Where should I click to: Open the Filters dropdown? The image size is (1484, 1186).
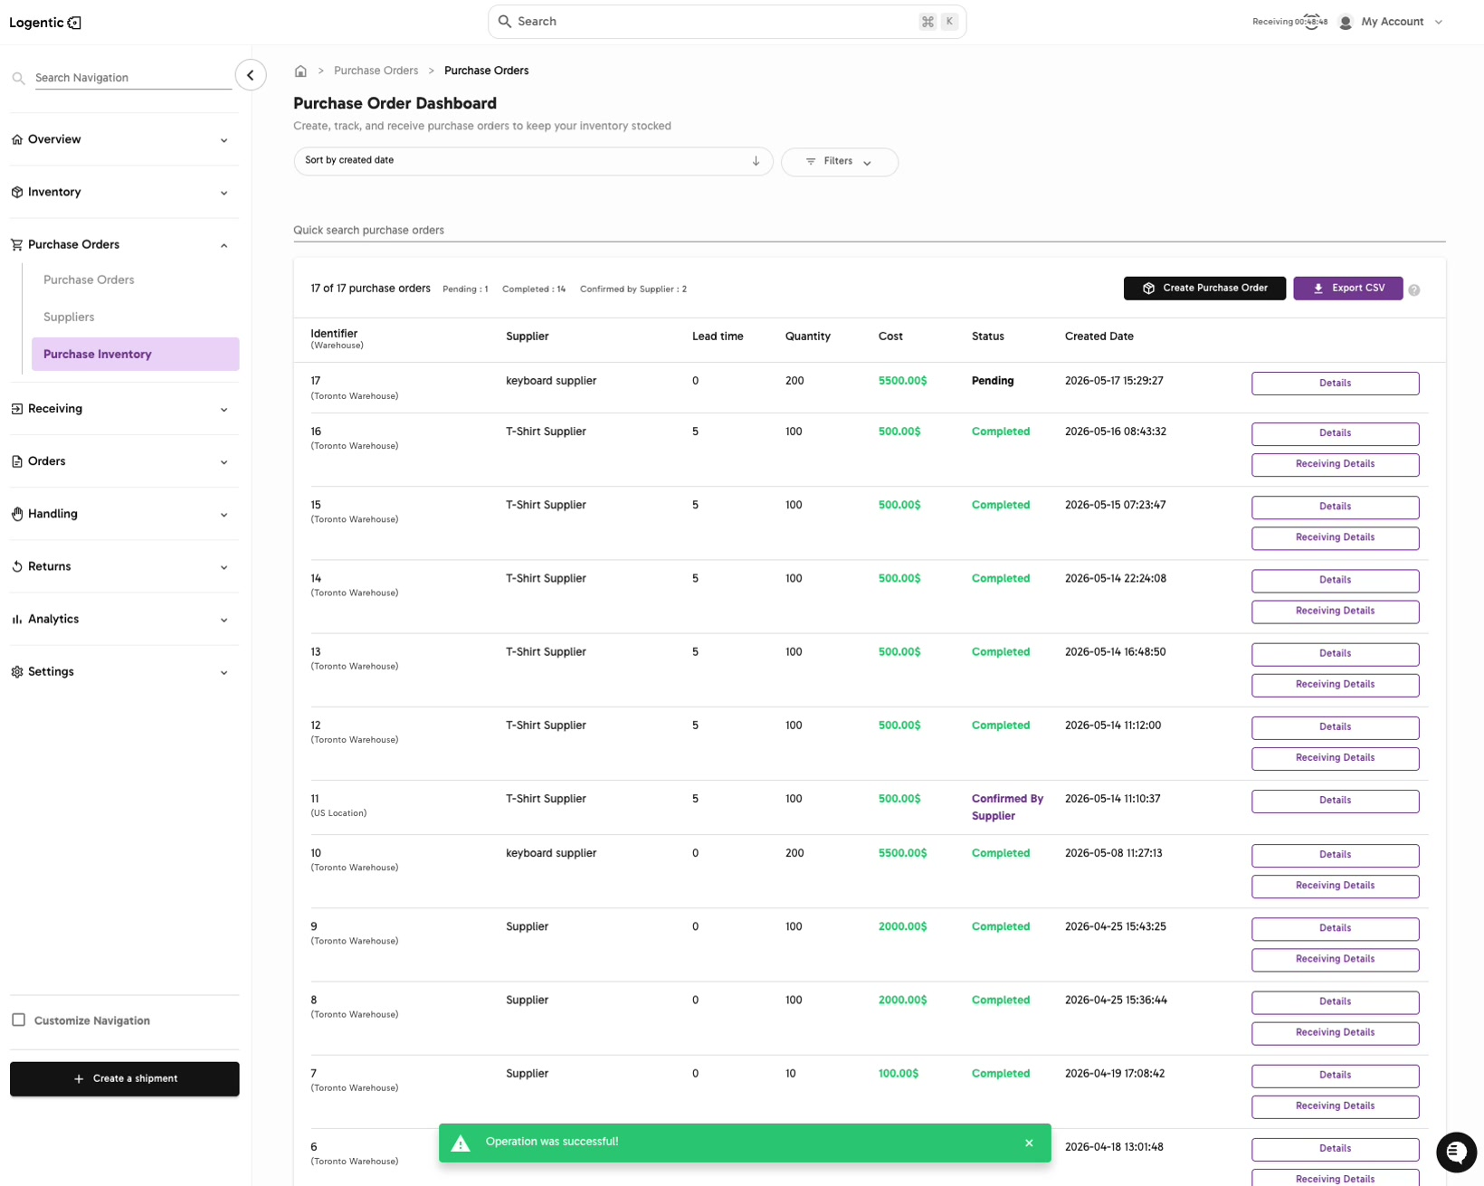coord(839,162)
